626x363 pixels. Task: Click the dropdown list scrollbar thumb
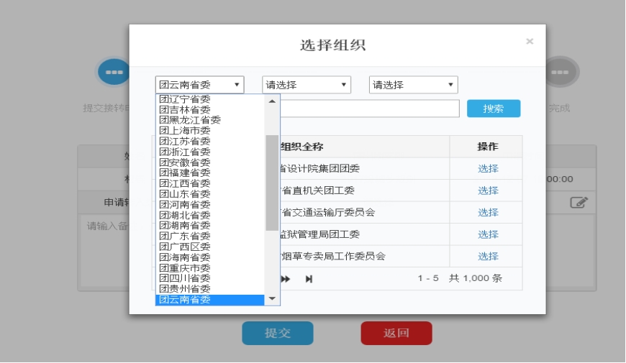click(272, 183)
